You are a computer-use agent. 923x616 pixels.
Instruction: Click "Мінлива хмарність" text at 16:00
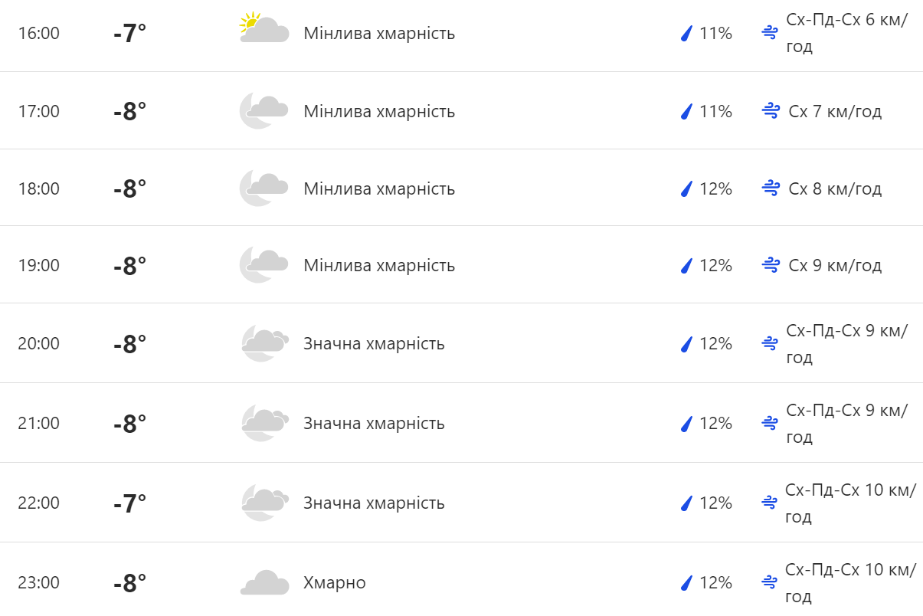tap(379, 34)
